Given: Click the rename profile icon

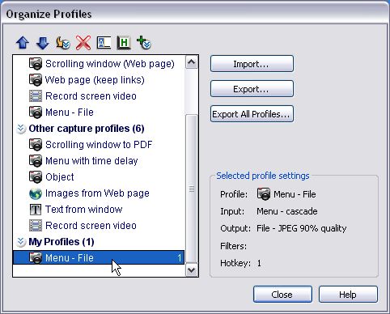Looking at the screenshot, I should click(x=104, y=43).
